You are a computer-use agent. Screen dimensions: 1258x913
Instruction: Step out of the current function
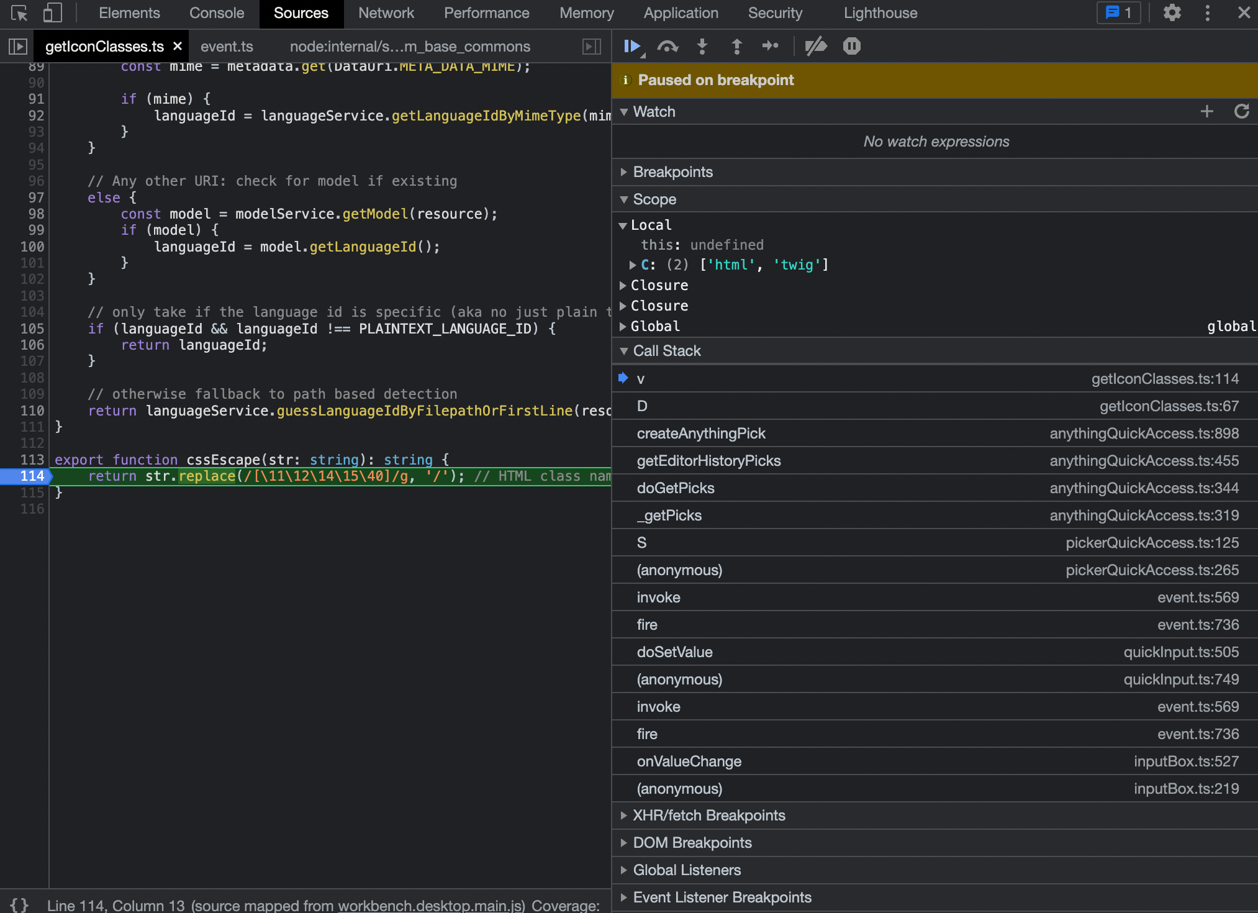736,46
